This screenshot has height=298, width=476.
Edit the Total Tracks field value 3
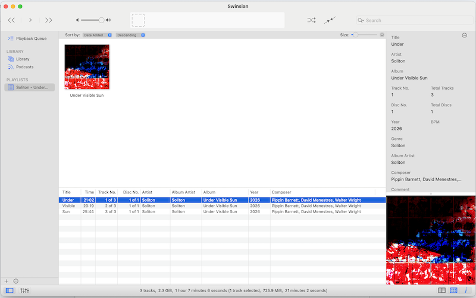(x=433, y=95)
